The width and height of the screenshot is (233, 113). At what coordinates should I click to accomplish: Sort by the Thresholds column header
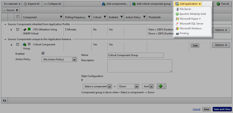[155, 17]
